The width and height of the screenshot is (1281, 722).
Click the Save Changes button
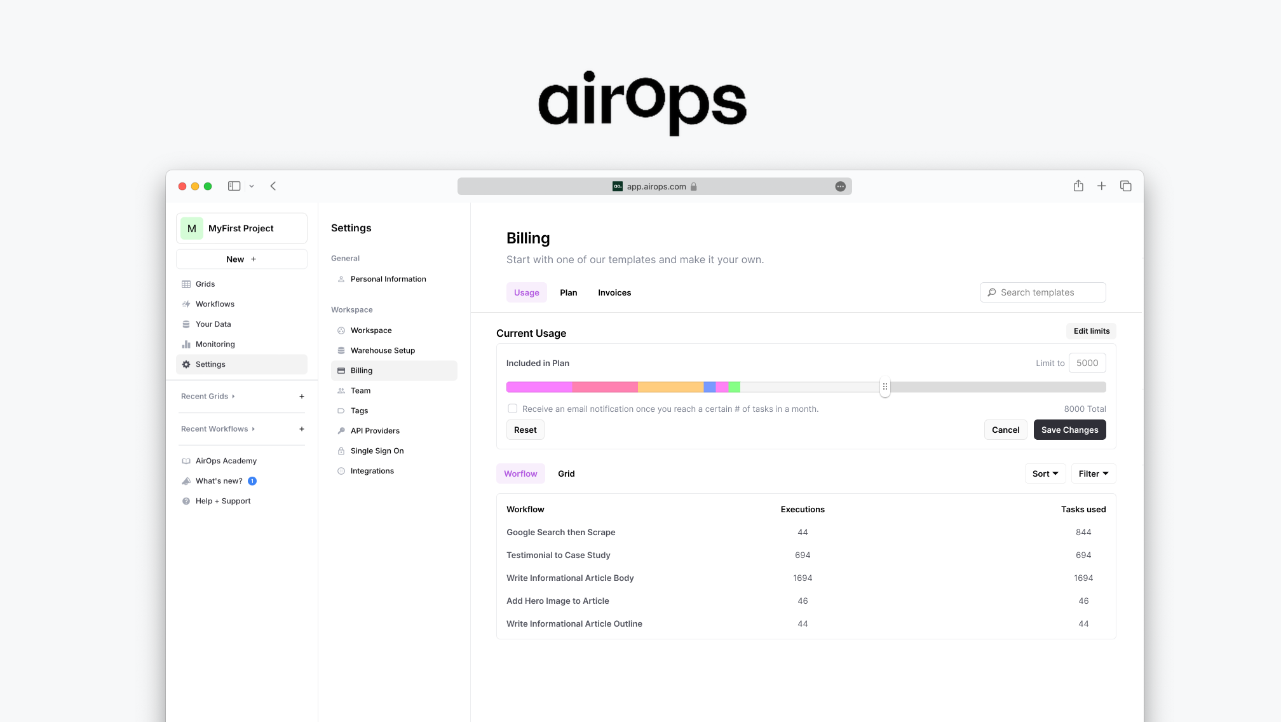[1069, 430]
